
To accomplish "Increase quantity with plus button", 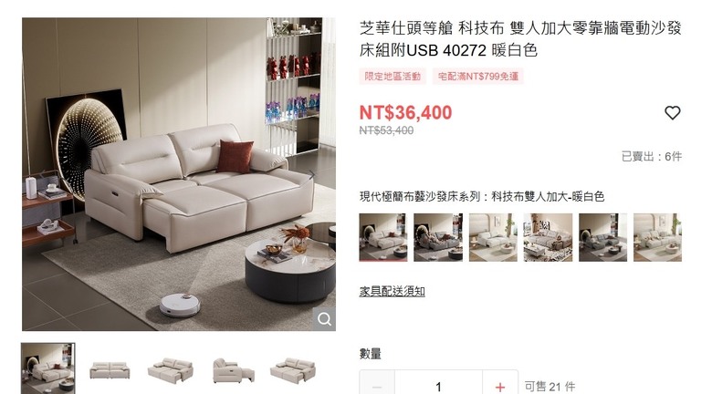I will click(500, 387).
